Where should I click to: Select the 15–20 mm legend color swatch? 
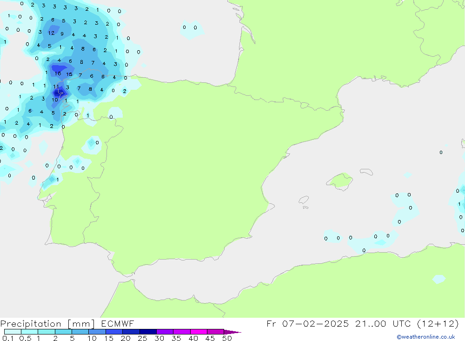tap(114, 332)
